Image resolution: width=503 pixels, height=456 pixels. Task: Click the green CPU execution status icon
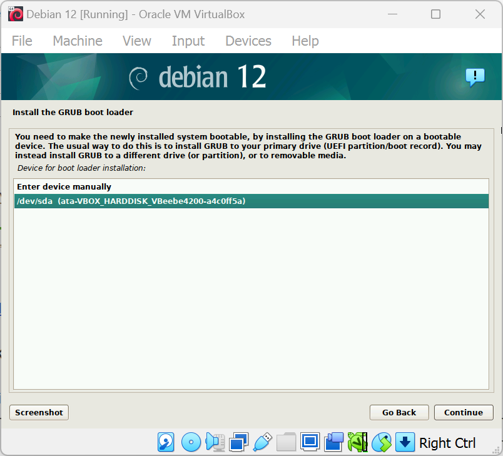(357, 442)
